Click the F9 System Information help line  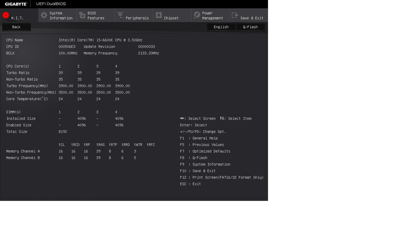pyautogui.click(x=205, y=164)
